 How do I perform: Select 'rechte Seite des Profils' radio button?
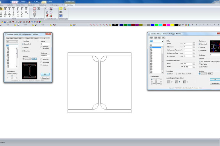[x=176, y=74]
